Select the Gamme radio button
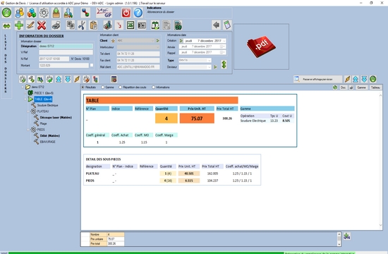 (x=103, y=87)
